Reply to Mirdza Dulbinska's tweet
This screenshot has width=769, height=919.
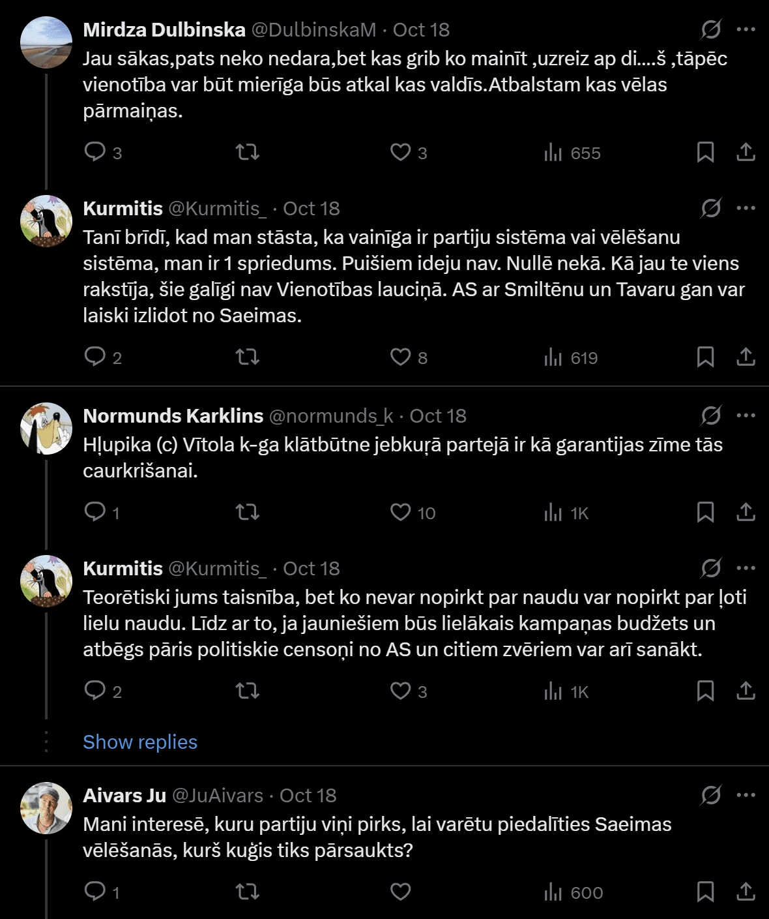95,152
